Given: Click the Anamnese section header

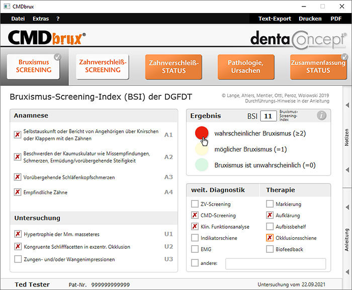Looking at the screenshot, I should coord(31,115).
